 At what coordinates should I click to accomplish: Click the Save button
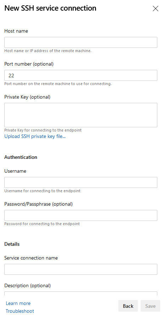[151, 306]
